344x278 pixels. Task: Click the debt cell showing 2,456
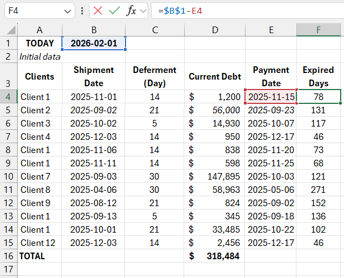pyautogui.click(x=215, y=243)
